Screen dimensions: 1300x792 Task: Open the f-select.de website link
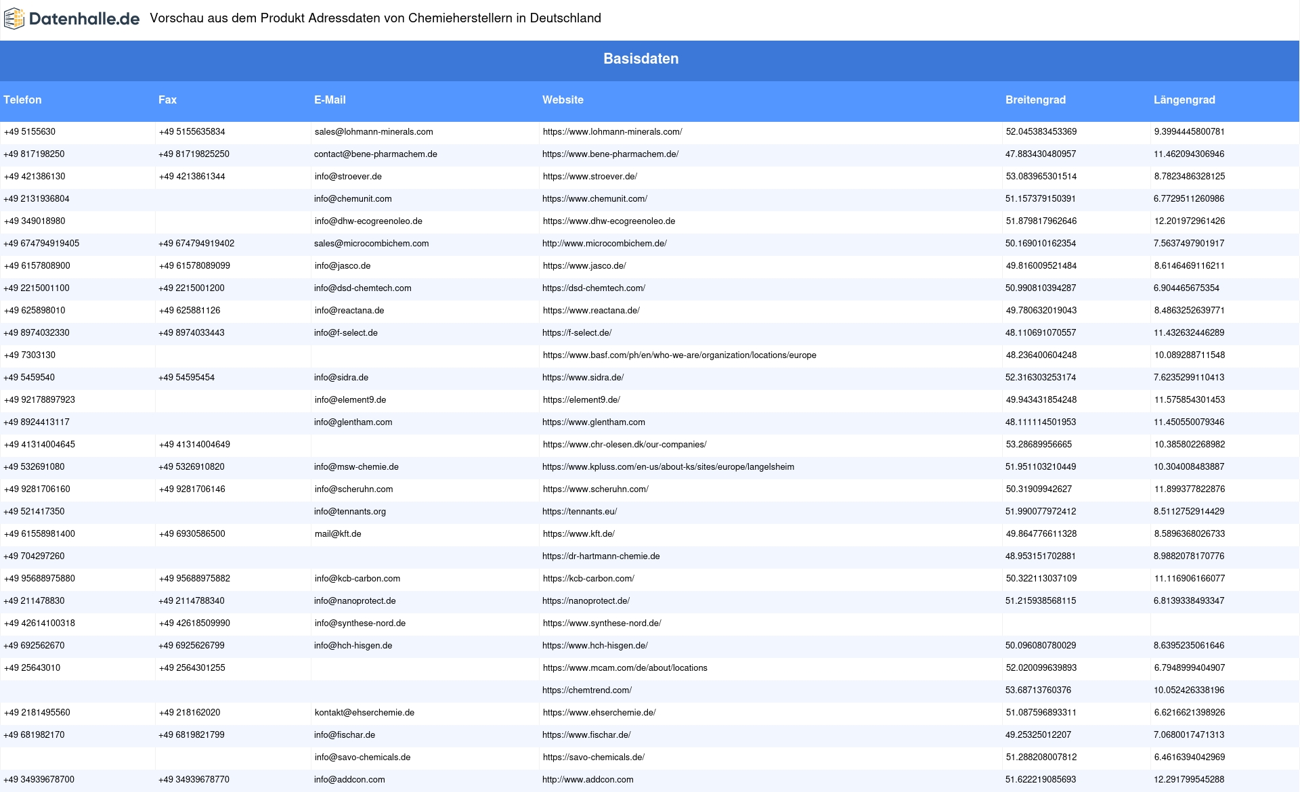click(577, 333)
